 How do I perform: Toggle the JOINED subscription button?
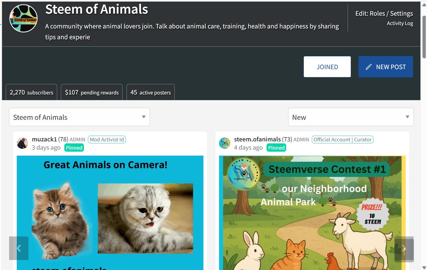(x=327, y=67)
